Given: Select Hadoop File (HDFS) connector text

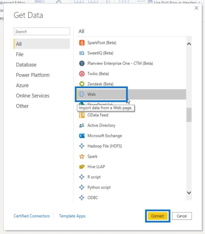Looking at the screenshot, I should [x=105, y=146].
